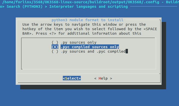Click the (X) marker for .pyc compiled sources
Image resolution: width=179 pixels, height=106 pixels.
pos(55,47)
